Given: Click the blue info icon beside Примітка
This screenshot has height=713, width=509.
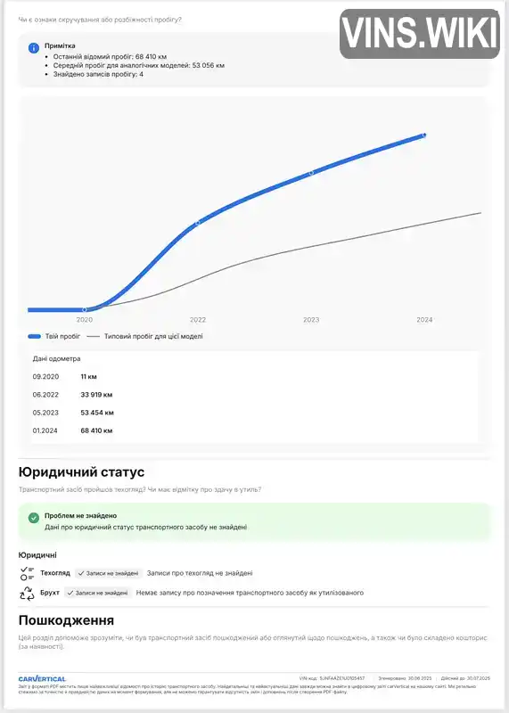Looking at the screenshot, I should 34,48.
